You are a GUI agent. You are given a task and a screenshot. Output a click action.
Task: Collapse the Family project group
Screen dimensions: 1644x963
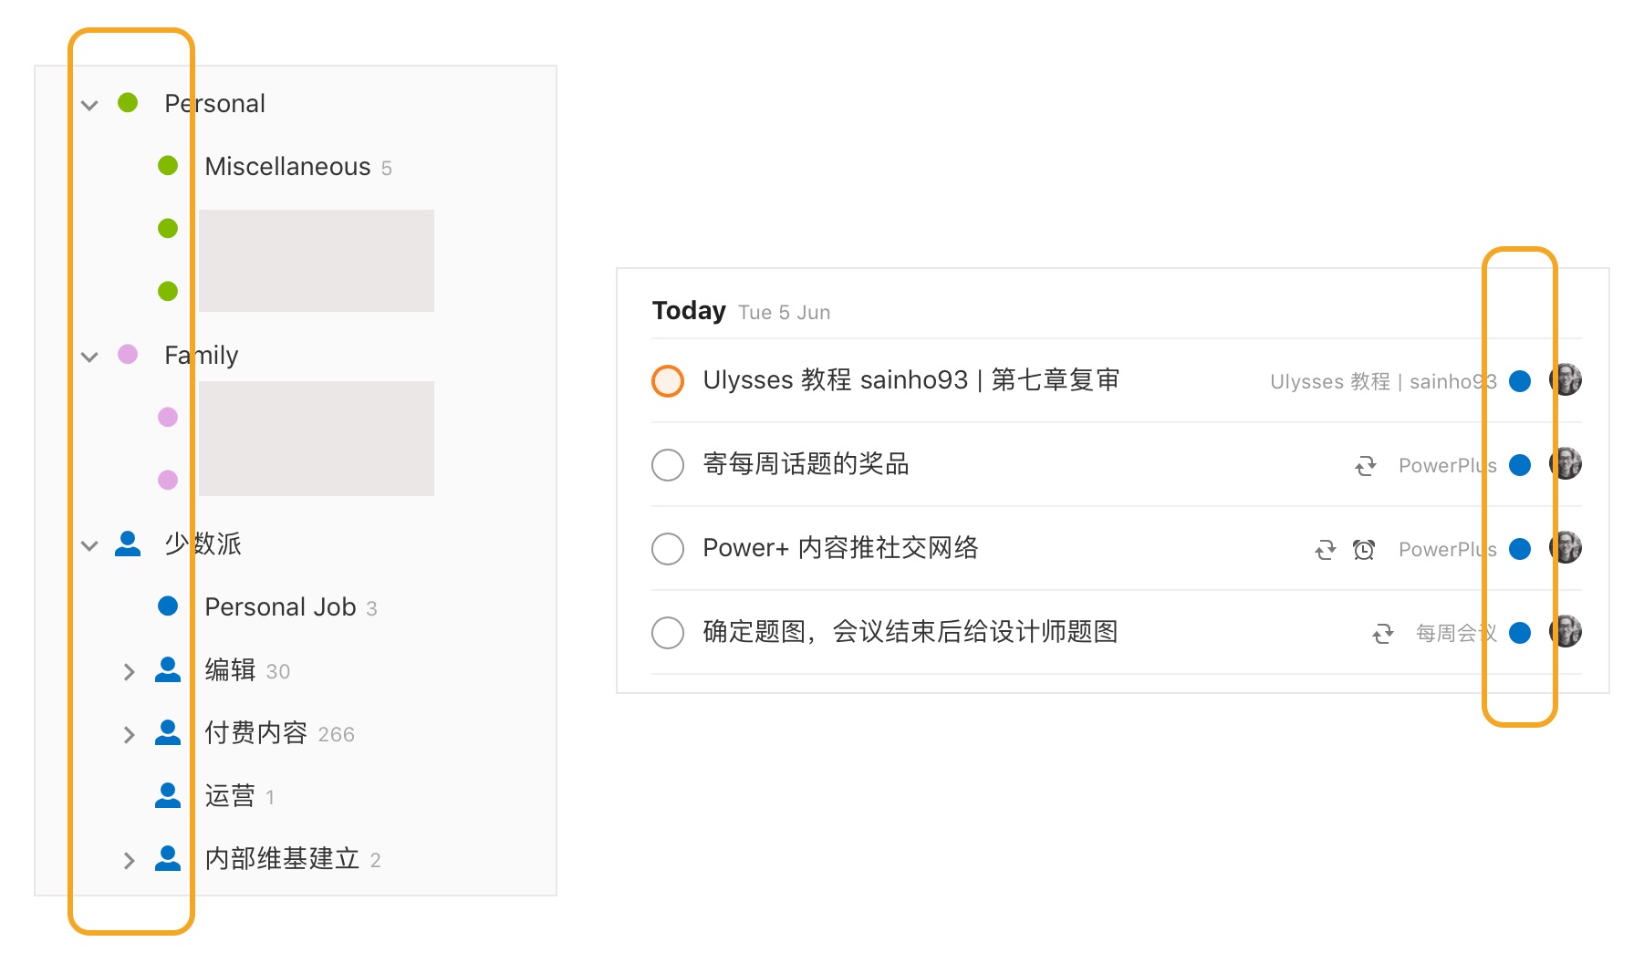[89, 357]
